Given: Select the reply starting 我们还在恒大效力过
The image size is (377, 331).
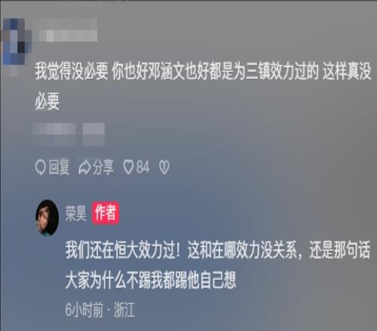Looking at the screenshot, I should 218,265.
